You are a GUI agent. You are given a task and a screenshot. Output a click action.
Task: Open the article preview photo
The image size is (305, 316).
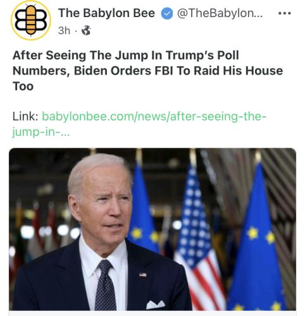point(152,229)
